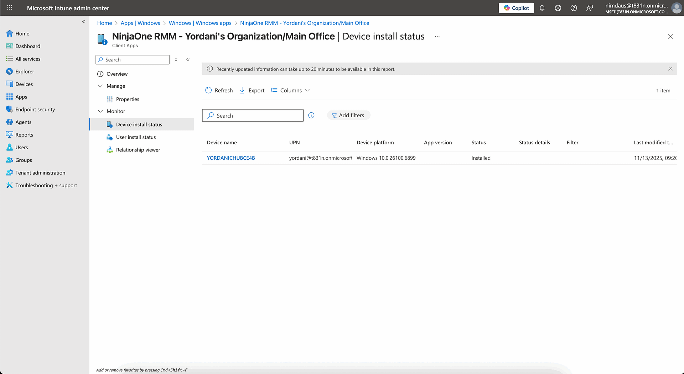
Task: Click the Refresh toolbar button
Action: point(219,90)
